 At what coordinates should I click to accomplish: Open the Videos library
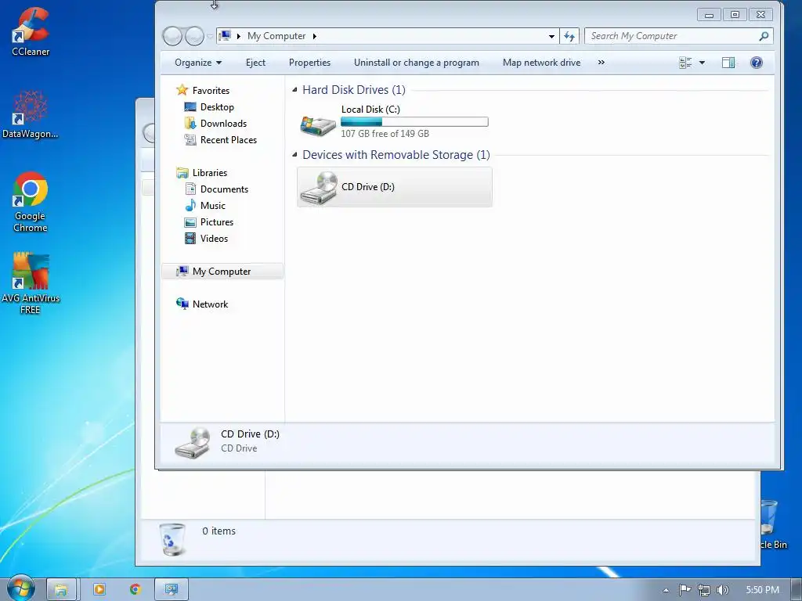tap(214, 238)
